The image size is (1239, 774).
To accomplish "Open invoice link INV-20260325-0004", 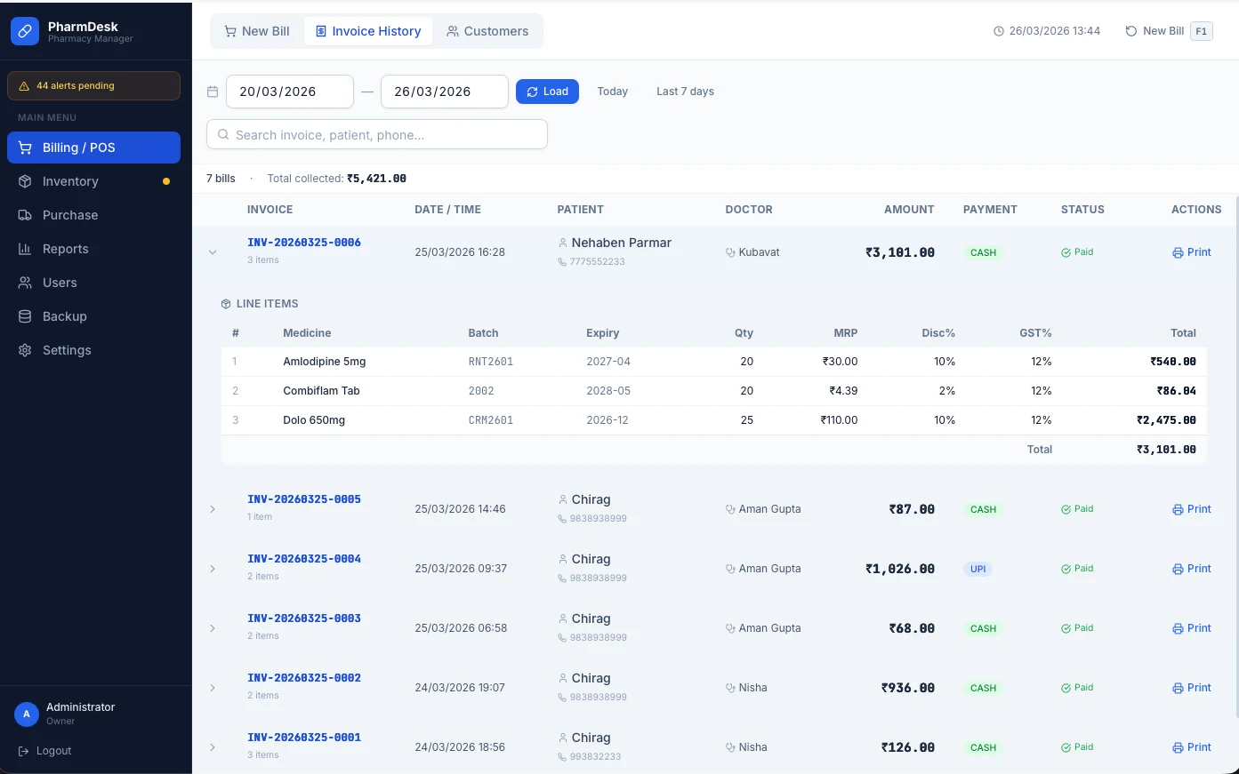I will tap(304, 559).
